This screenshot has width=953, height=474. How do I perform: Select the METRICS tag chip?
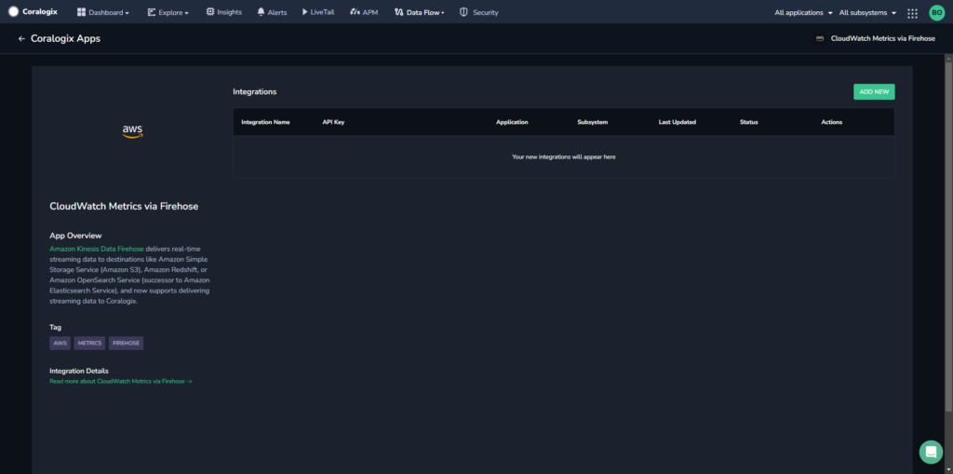(90, 344)
